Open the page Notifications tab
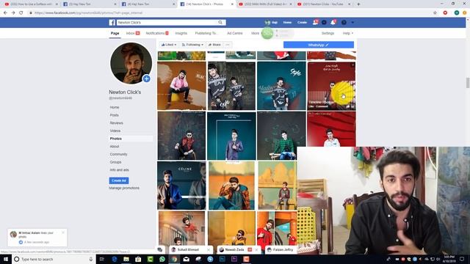 tap(157, 33)
